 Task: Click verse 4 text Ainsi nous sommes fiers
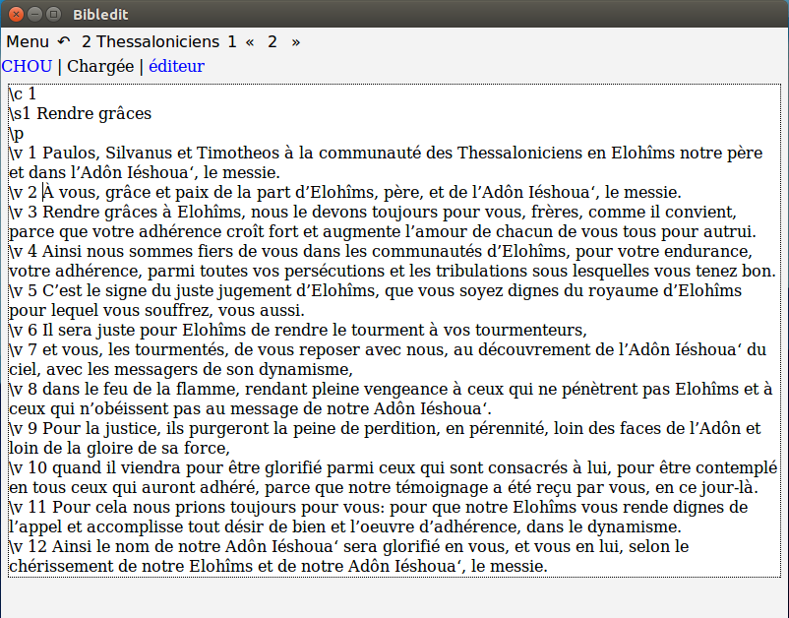393,261
